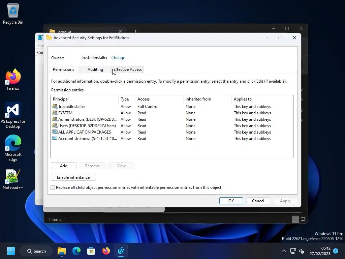This screenshot has height=259, width=345.
Task: Click the SYSTEM principal group icon
Action: (x=55, y=113)
